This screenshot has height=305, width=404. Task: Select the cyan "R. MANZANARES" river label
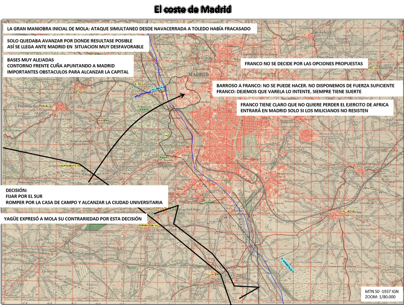pyautogui.click(x=287, y=265)
